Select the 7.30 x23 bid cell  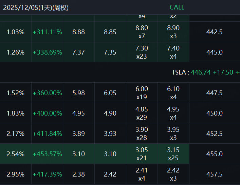(x=142, y=52)
